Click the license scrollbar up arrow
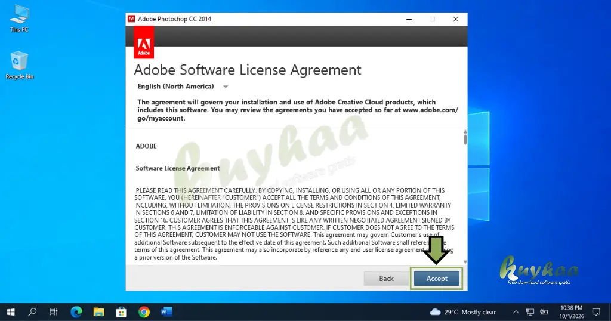 [x=465, y=131]
